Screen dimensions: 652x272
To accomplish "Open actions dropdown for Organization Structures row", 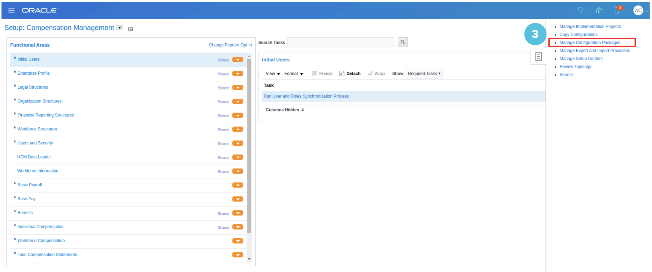I will (238, 101).
